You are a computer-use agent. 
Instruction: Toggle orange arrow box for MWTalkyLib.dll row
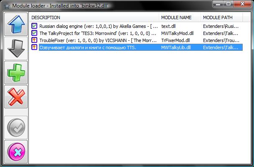[x=34, y=47]
